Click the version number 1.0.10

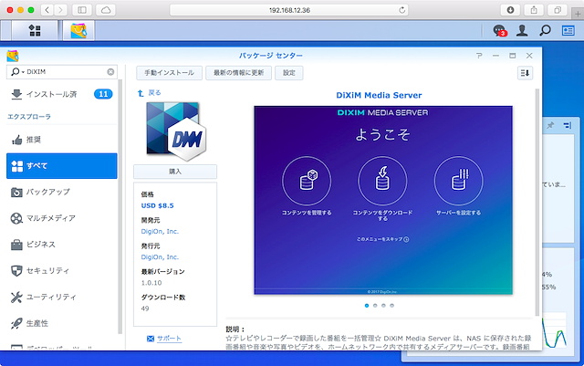151,283
